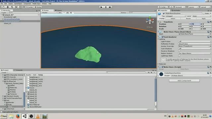Open the Layers dropdown in toolbar
This screenshot has height=119, width=212.
193,7
